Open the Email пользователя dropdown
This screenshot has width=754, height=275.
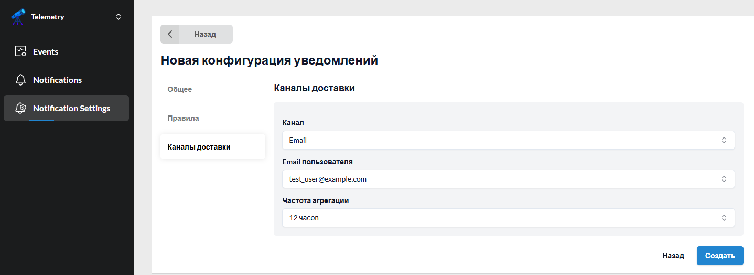point(509,179)
